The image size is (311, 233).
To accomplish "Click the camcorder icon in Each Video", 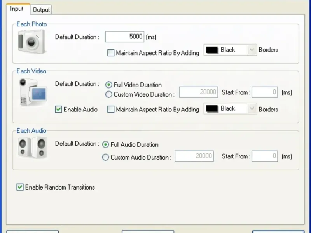I will (33, 92).
